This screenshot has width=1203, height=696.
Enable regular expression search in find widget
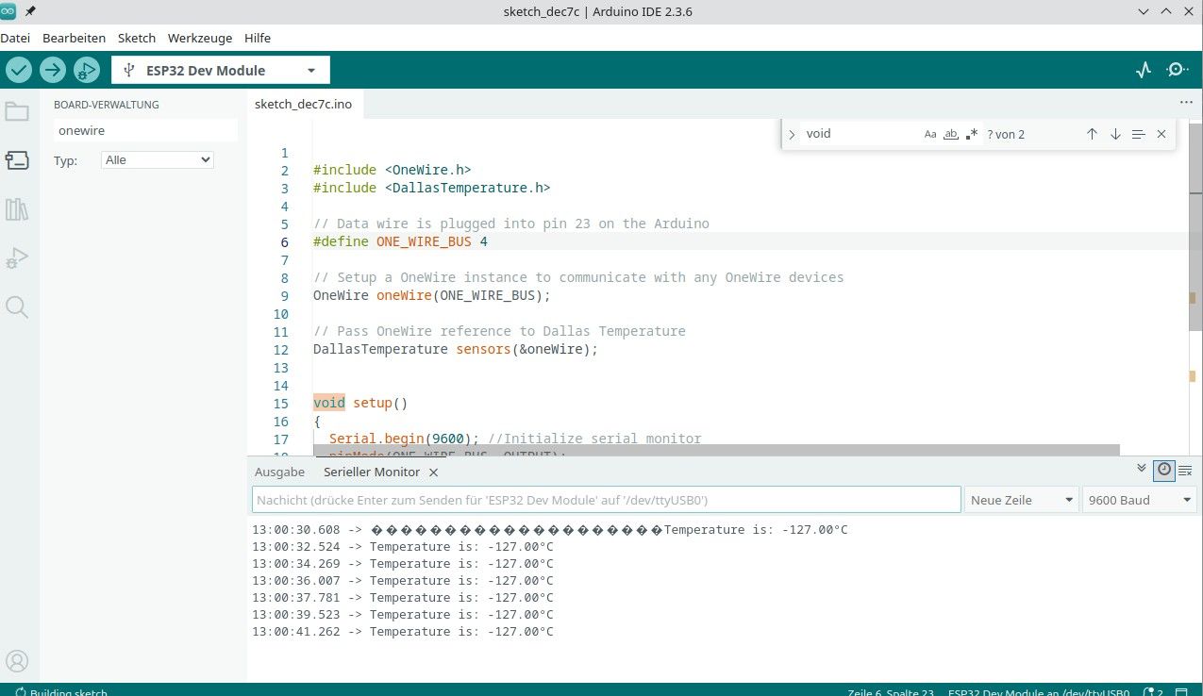click(x=972, y=134)
